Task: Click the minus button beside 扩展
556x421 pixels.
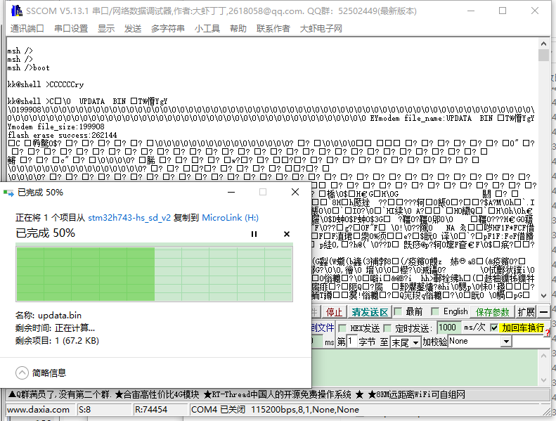Action: (543, 312)
